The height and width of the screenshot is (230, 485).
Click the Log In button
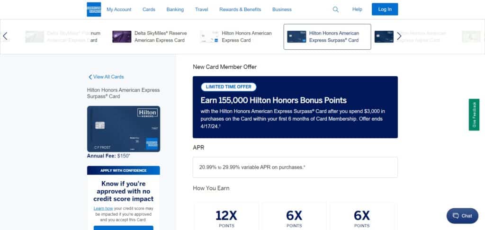tap(385, 9)
